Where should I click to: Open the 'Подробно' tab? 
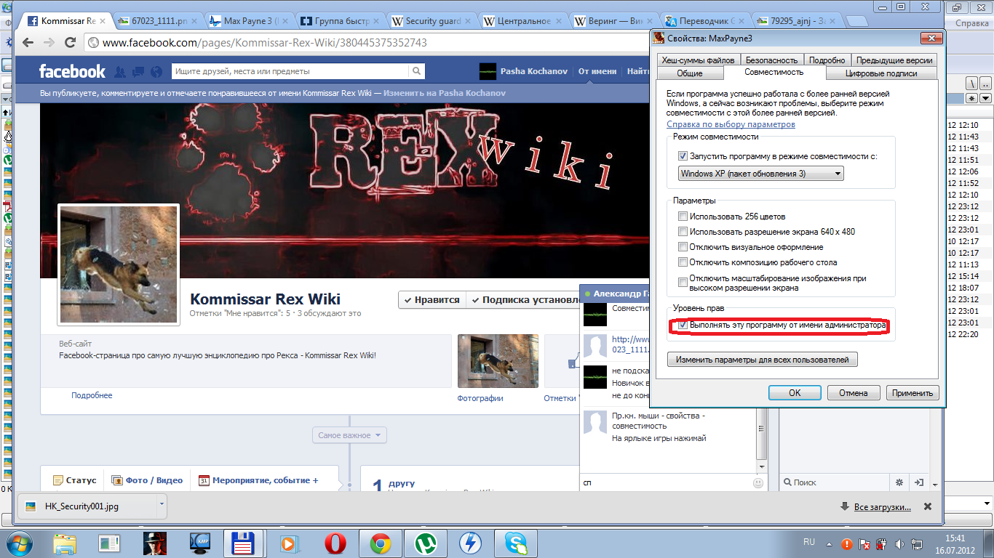[827, 60]
